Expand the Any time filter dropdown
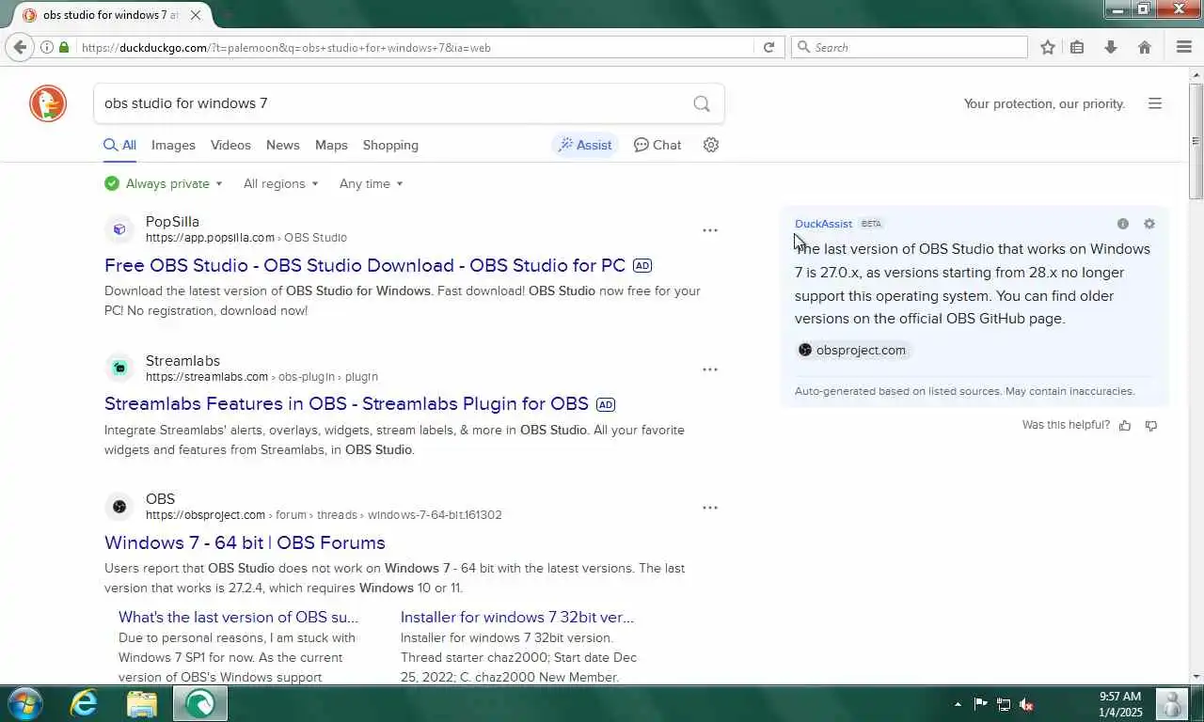Image resolution: width=1204 pixels, height=722 pixels. (371, 183)
